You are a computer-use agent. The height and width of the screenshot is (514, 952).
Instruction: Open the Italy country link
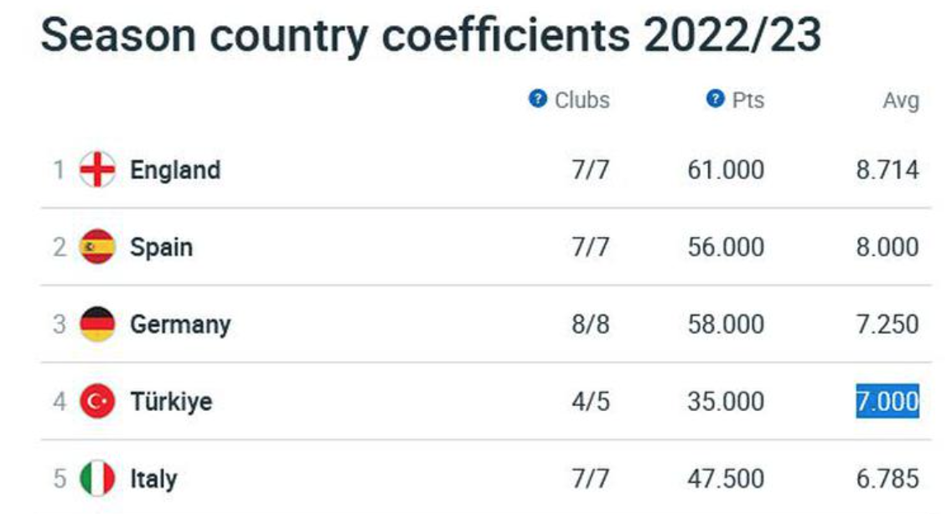point(153,480)
